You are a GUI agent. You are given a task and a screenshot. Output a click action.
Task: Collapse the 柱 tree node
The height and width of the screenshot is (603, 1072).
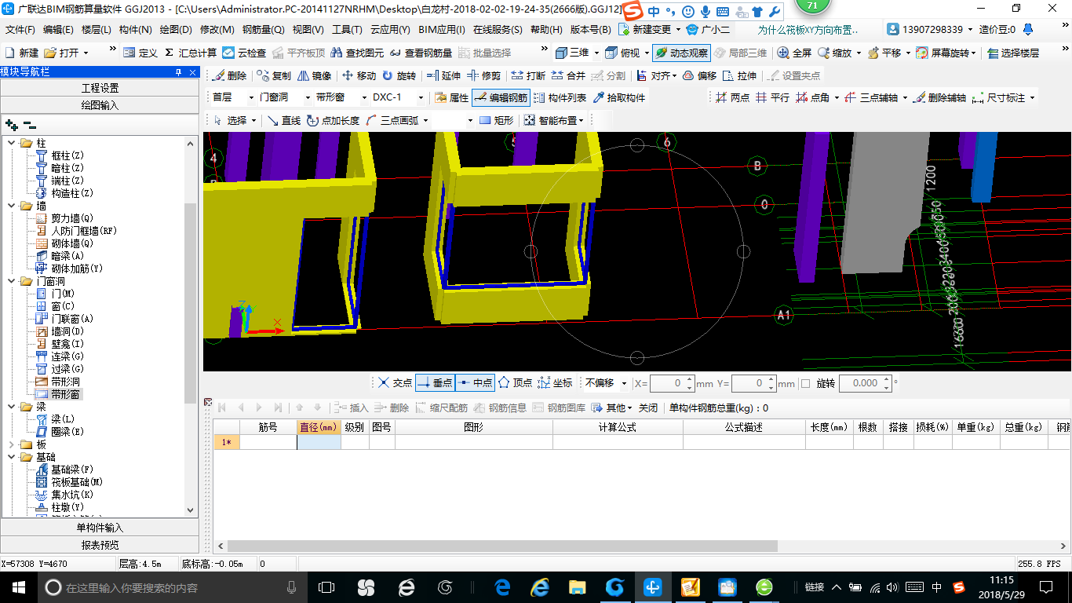pyautogui.click(x=12, y=143)
